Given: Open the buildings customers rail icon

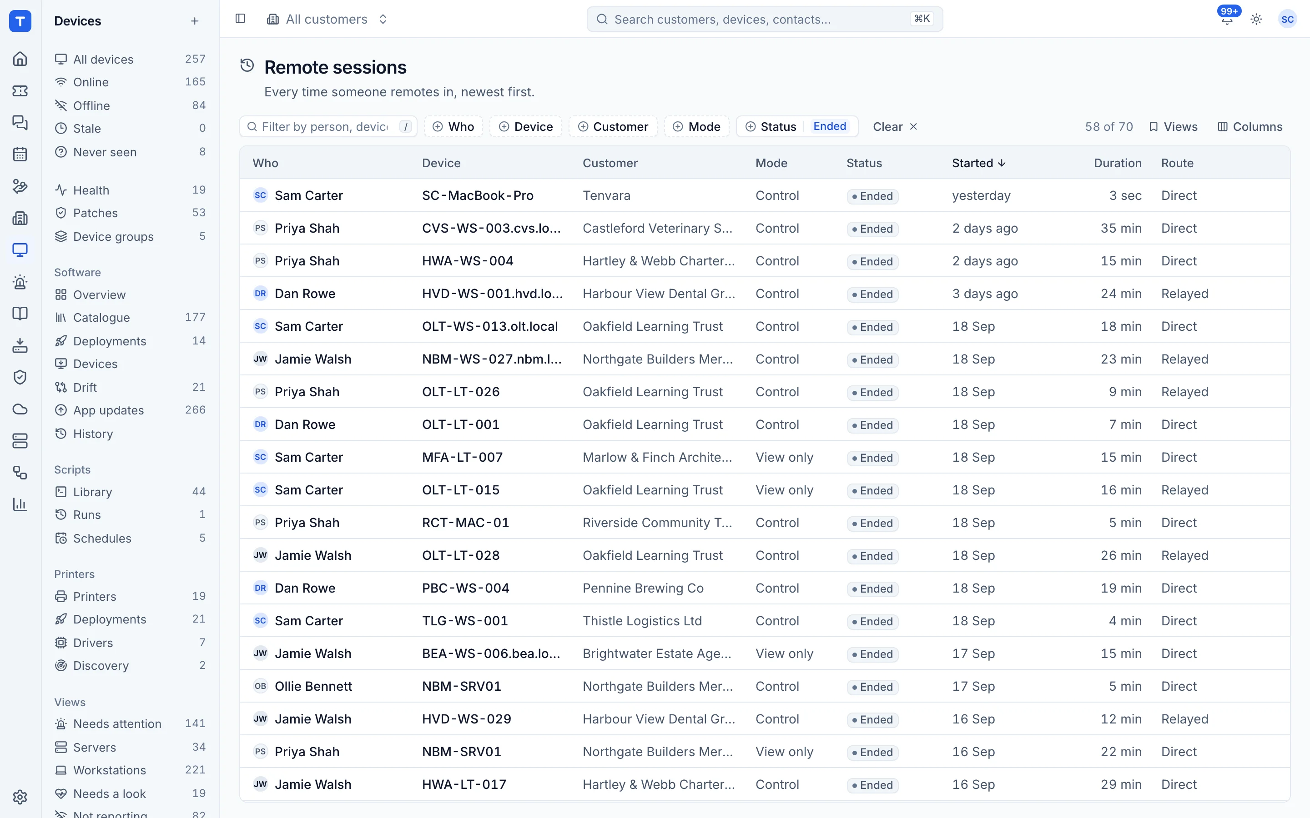Looking at the screenshot, I should pos(20,218).
